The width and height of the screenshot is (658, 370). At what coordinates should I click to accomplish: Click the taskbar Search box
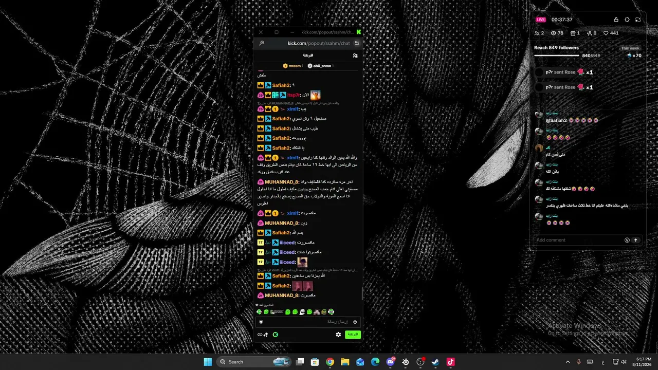point(254,362)
